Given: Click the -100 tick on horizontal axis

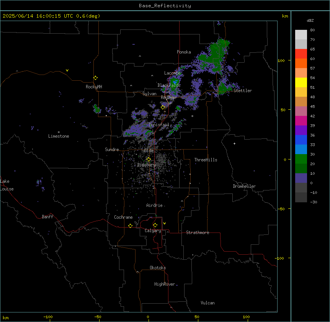Looking at the screenshot, I should (x=48, y=317).
